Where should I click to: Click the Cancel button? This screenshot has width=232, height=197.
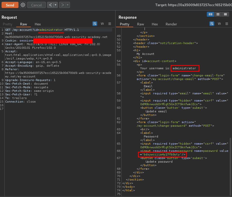pyautogui.click(x=37, y=5)
